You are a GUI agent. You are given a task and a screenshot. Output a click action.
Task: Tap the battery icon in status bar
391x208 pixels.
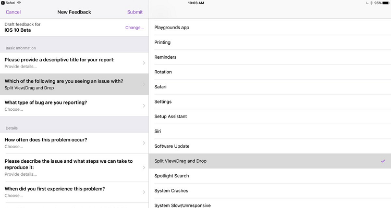(x=385, y=3)
